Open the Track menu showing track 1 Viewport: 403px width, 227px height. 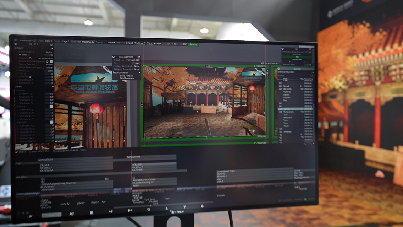[45, 41]
